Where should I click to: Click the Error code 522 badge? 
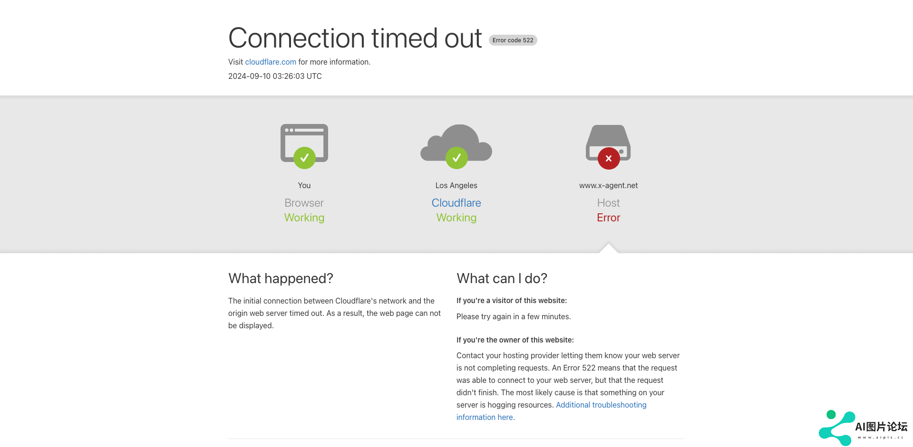point(513,40)
